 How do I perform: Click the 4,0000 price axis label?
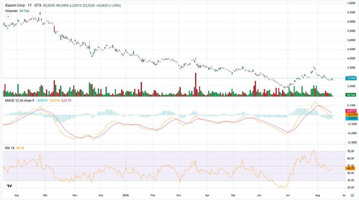coord(351,58)
